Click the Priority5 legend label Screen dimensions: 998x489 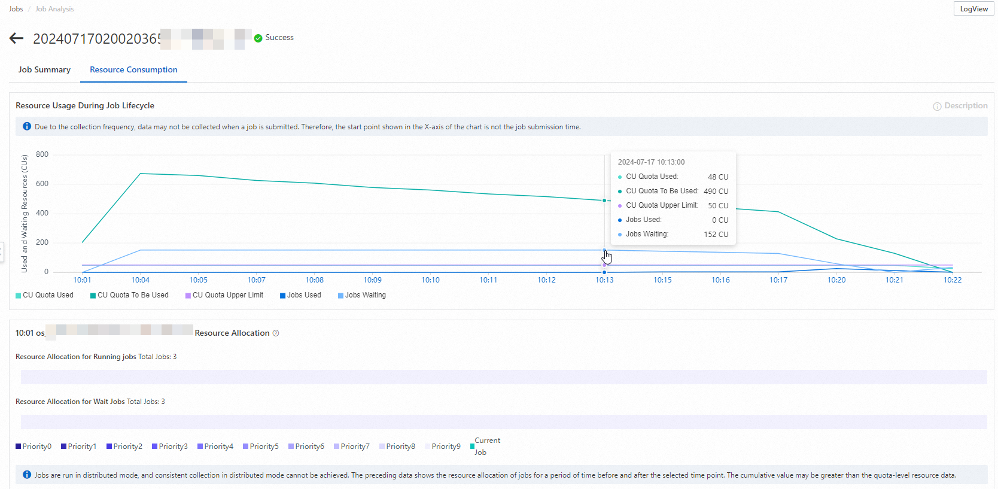[x=264, y=447]
